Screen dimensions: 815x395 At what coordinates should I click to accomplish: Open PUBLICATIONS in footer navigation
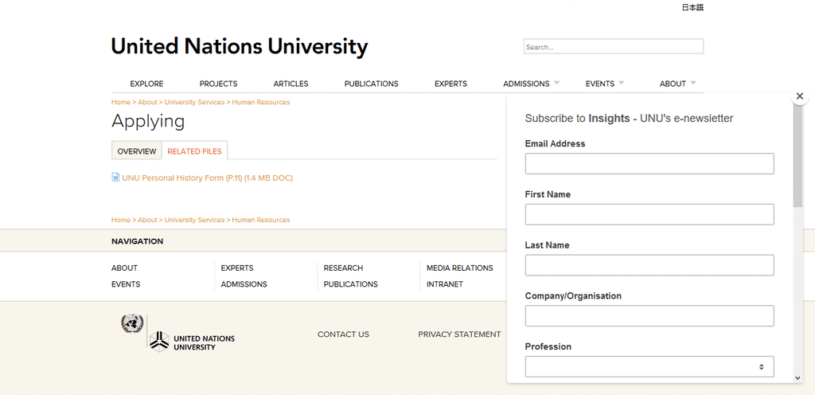point(350,284)
